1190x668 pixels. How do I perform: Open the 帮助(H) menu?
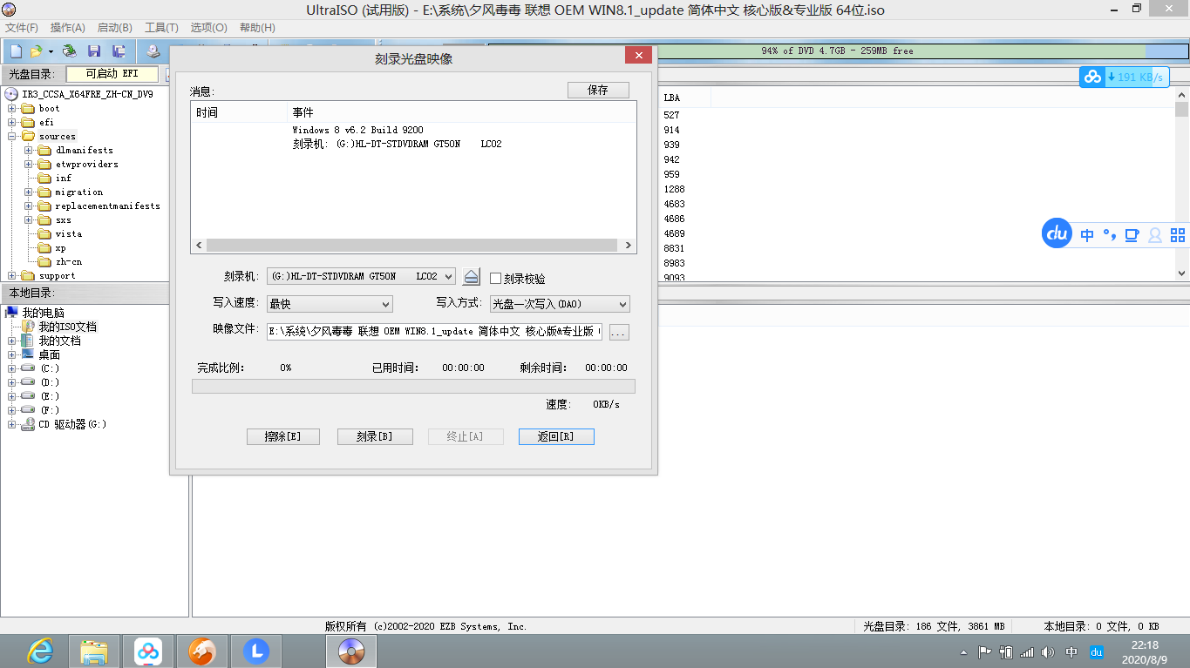coord(257,28)
